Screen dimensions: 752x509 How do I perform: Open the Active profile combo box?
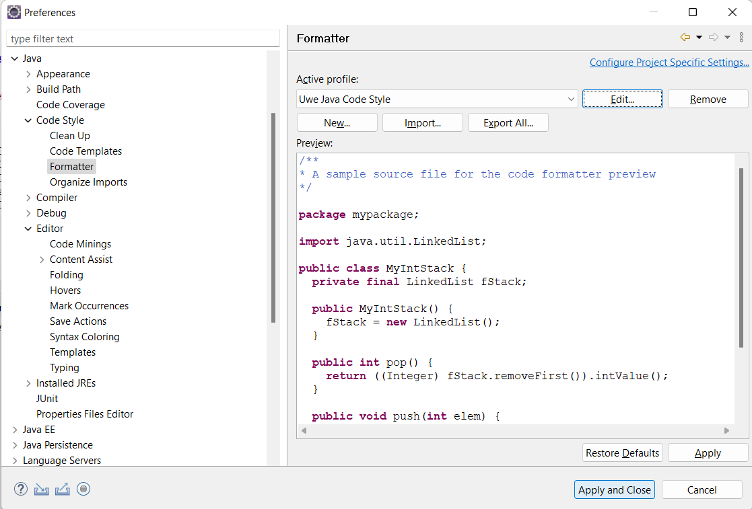[437, 100]
